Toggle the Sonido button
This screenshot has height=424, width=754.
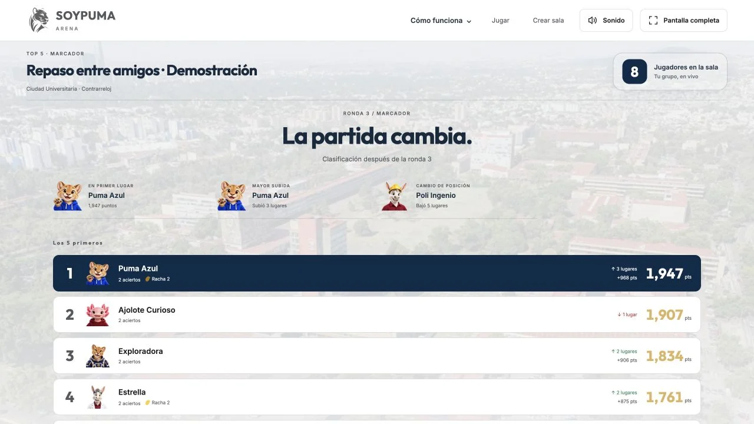[606, 20]
